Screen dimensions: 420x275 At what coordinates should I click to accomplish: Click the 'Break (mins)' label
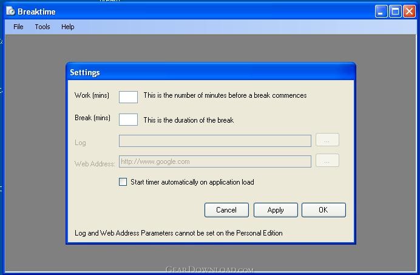click(92, 118)
